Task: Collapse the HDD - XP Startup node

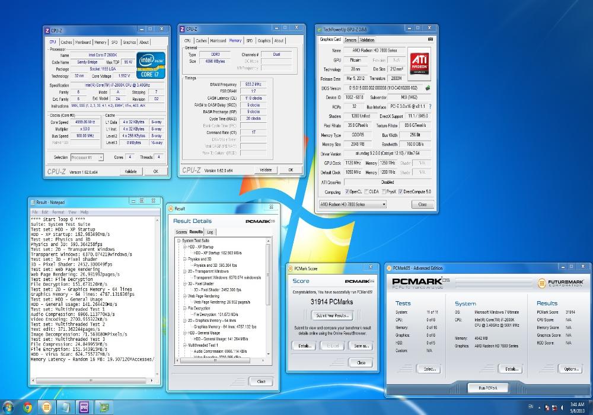Action: pyautogui.click(x=185, y=247)
